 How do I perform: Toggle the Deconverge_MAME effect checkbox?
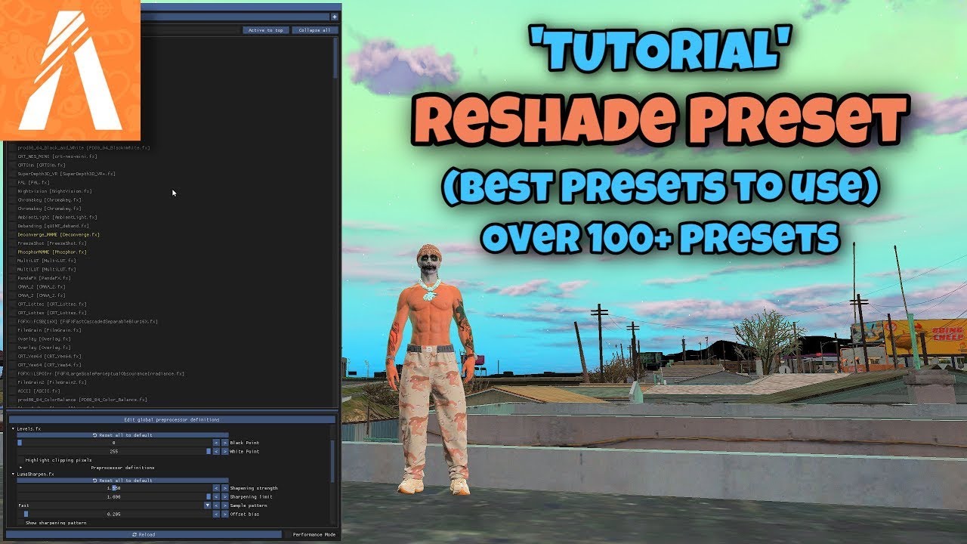pos(11,234)
